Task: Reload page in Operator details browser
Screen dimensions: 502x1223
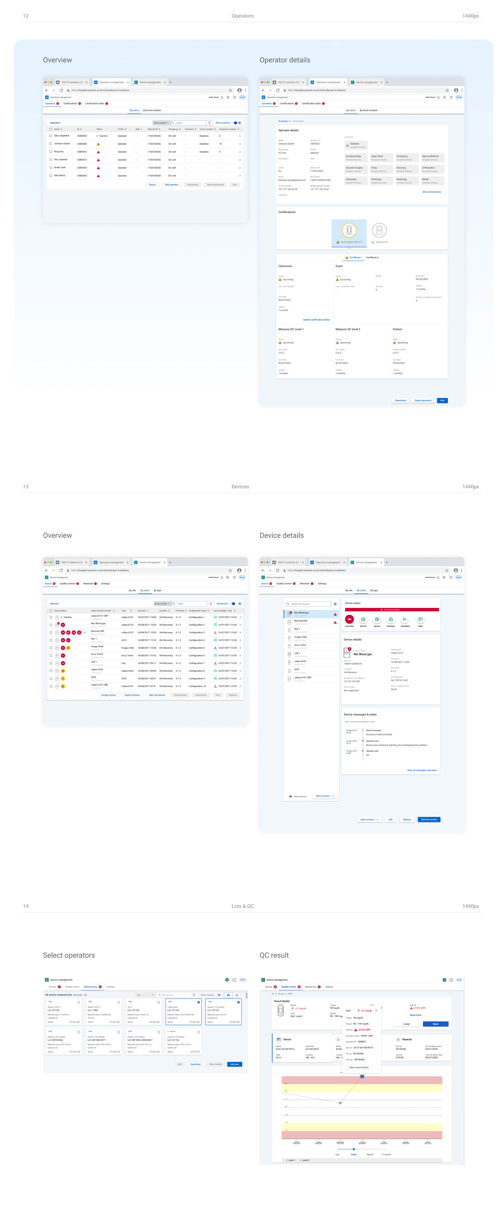Action: (278, 90)
